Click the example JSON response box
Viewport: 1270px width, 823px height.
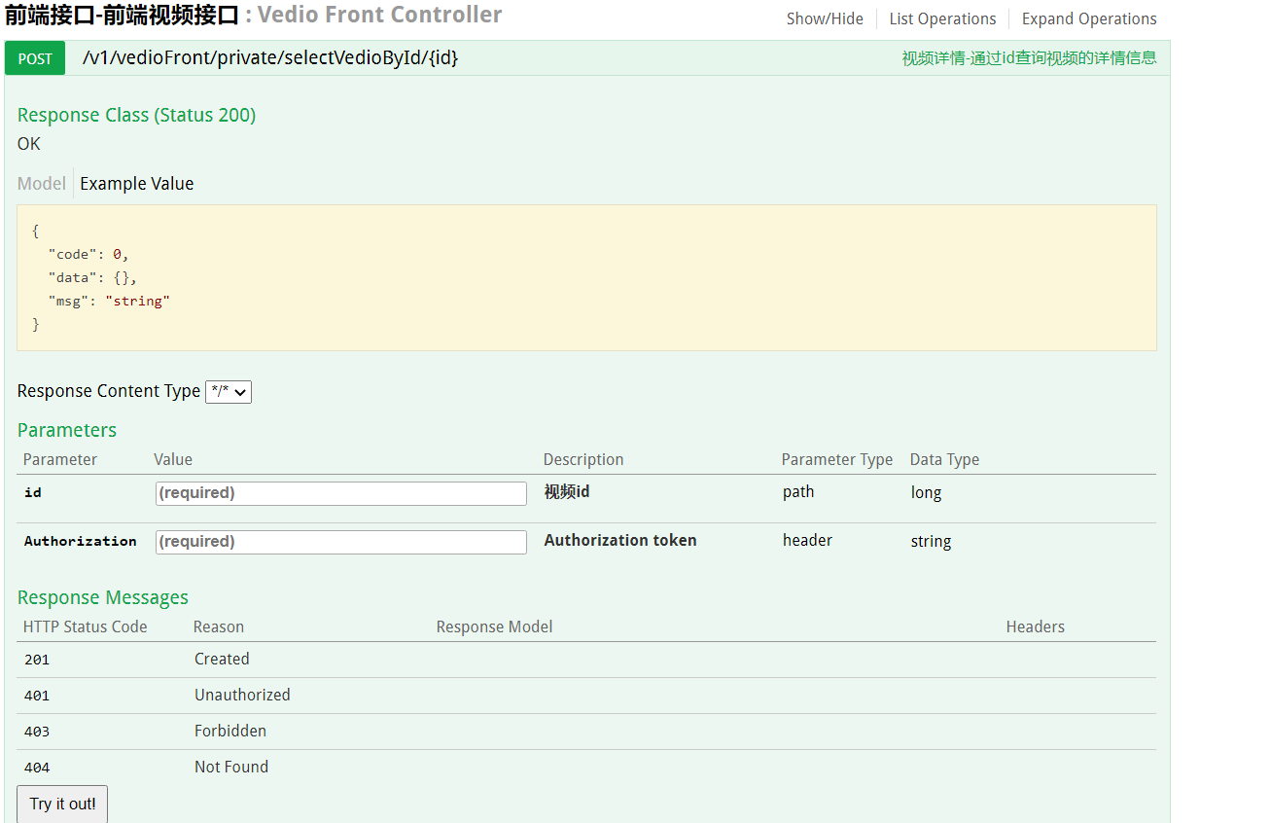point(586,277)
